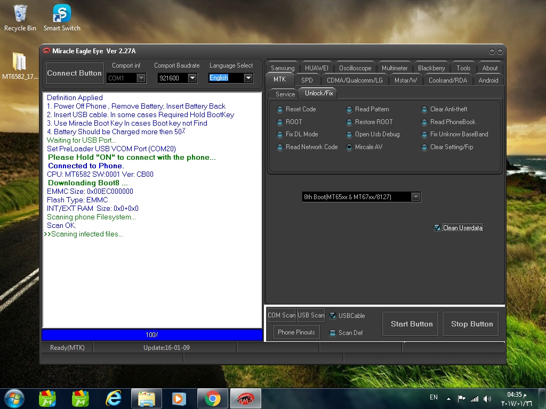The height and width of the screenshot is (409, 546).
Task: Switch to the Mstar/W tab
Action: tap(406, 80)
